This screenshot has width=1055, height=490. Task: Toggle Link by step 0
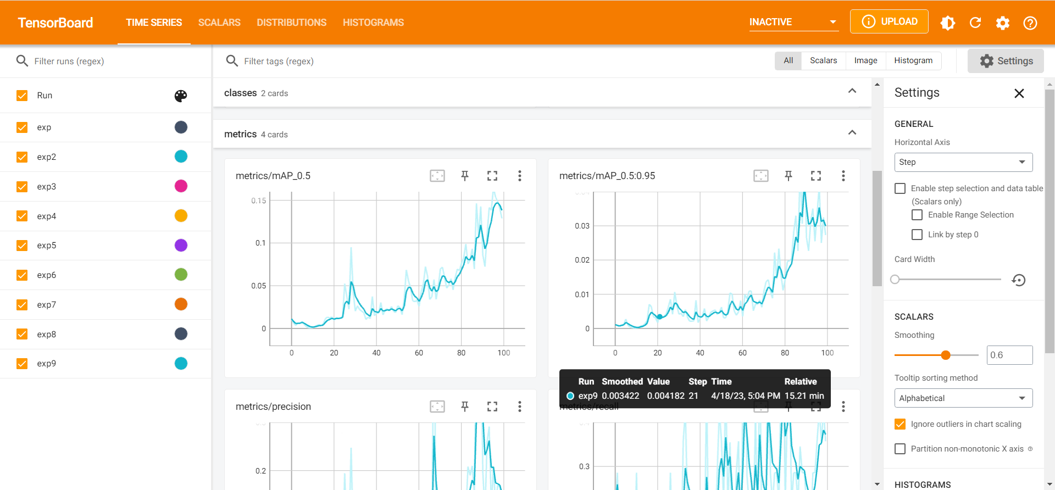point(917,235)
